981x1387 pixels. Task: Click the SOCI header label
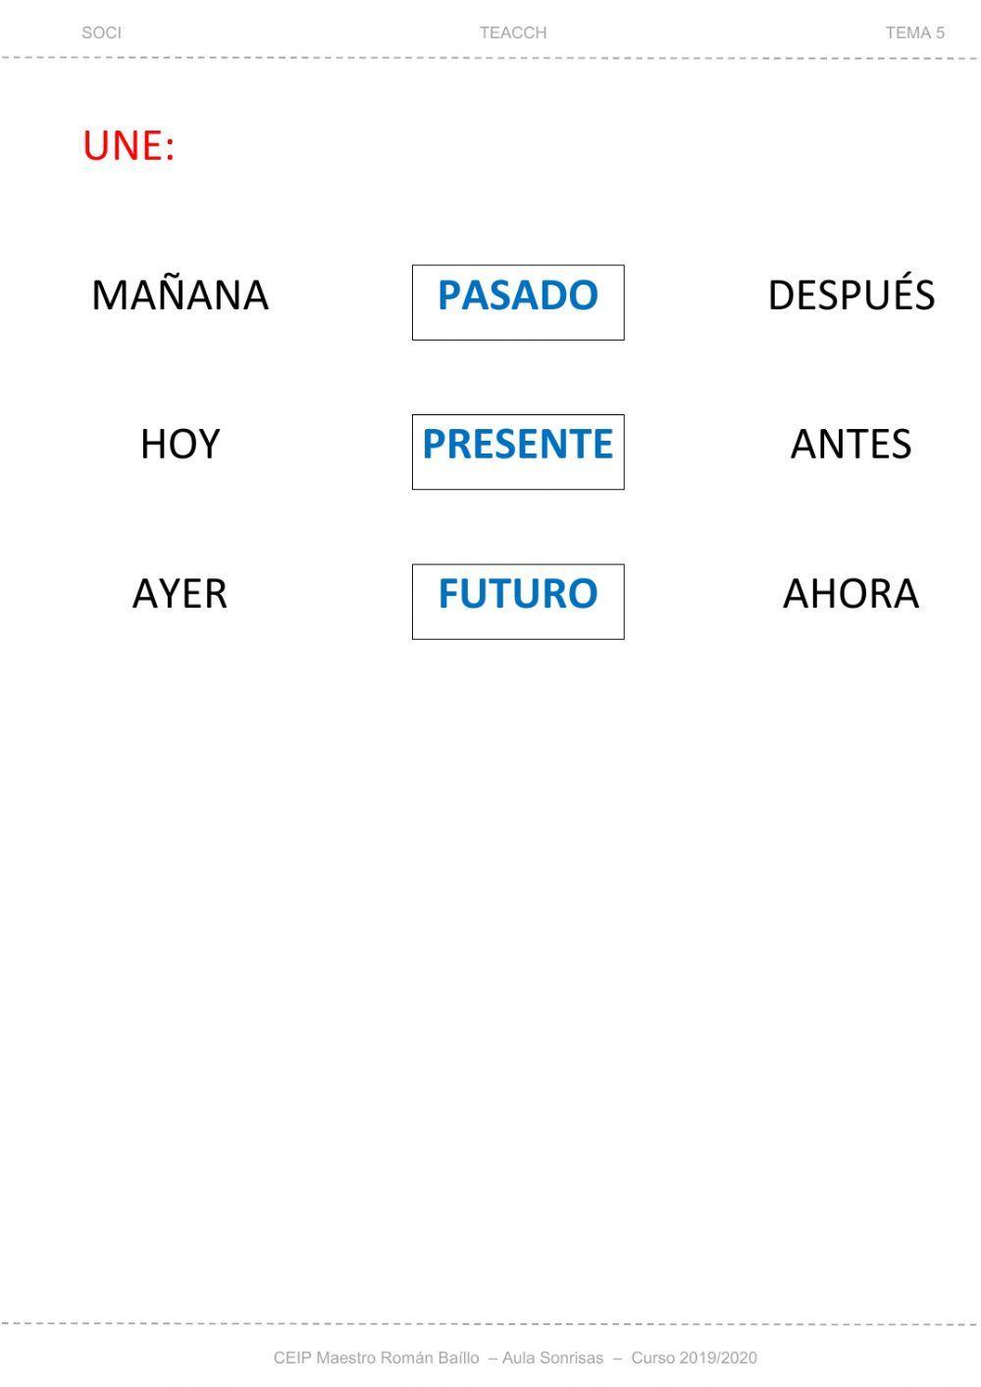tap(102, 32)
